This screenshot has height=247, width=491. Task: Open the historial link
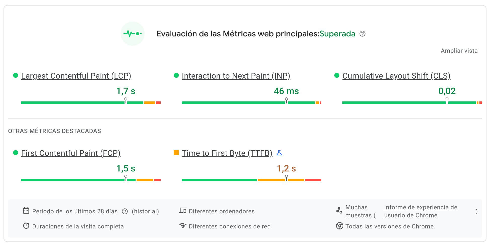click(145, 211)
